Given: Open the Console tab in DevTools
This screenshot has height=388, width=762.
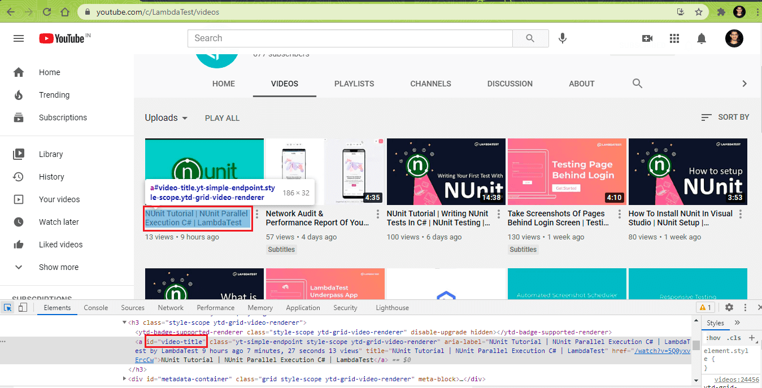Looking at the screenshot, I should pyautogui.click(x=96, y=308).
